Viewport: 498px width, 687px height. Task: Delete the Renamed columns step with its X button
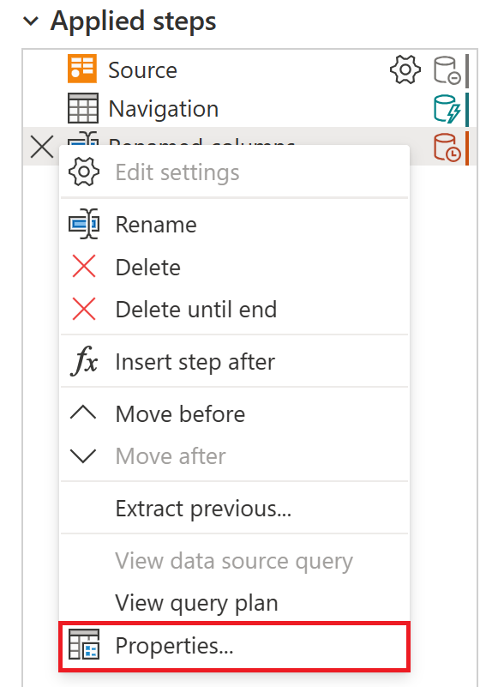click(x=40, y=148)
